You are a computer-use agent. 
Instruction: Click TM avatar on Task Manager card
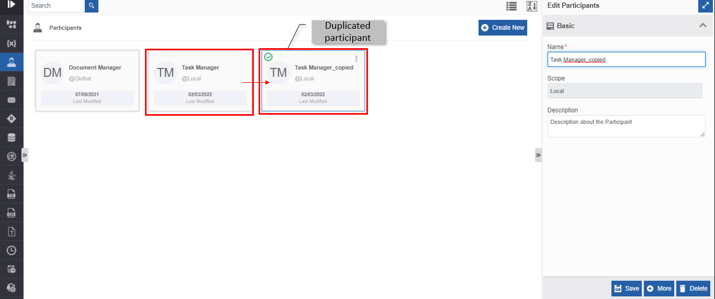tap(165, 73)
